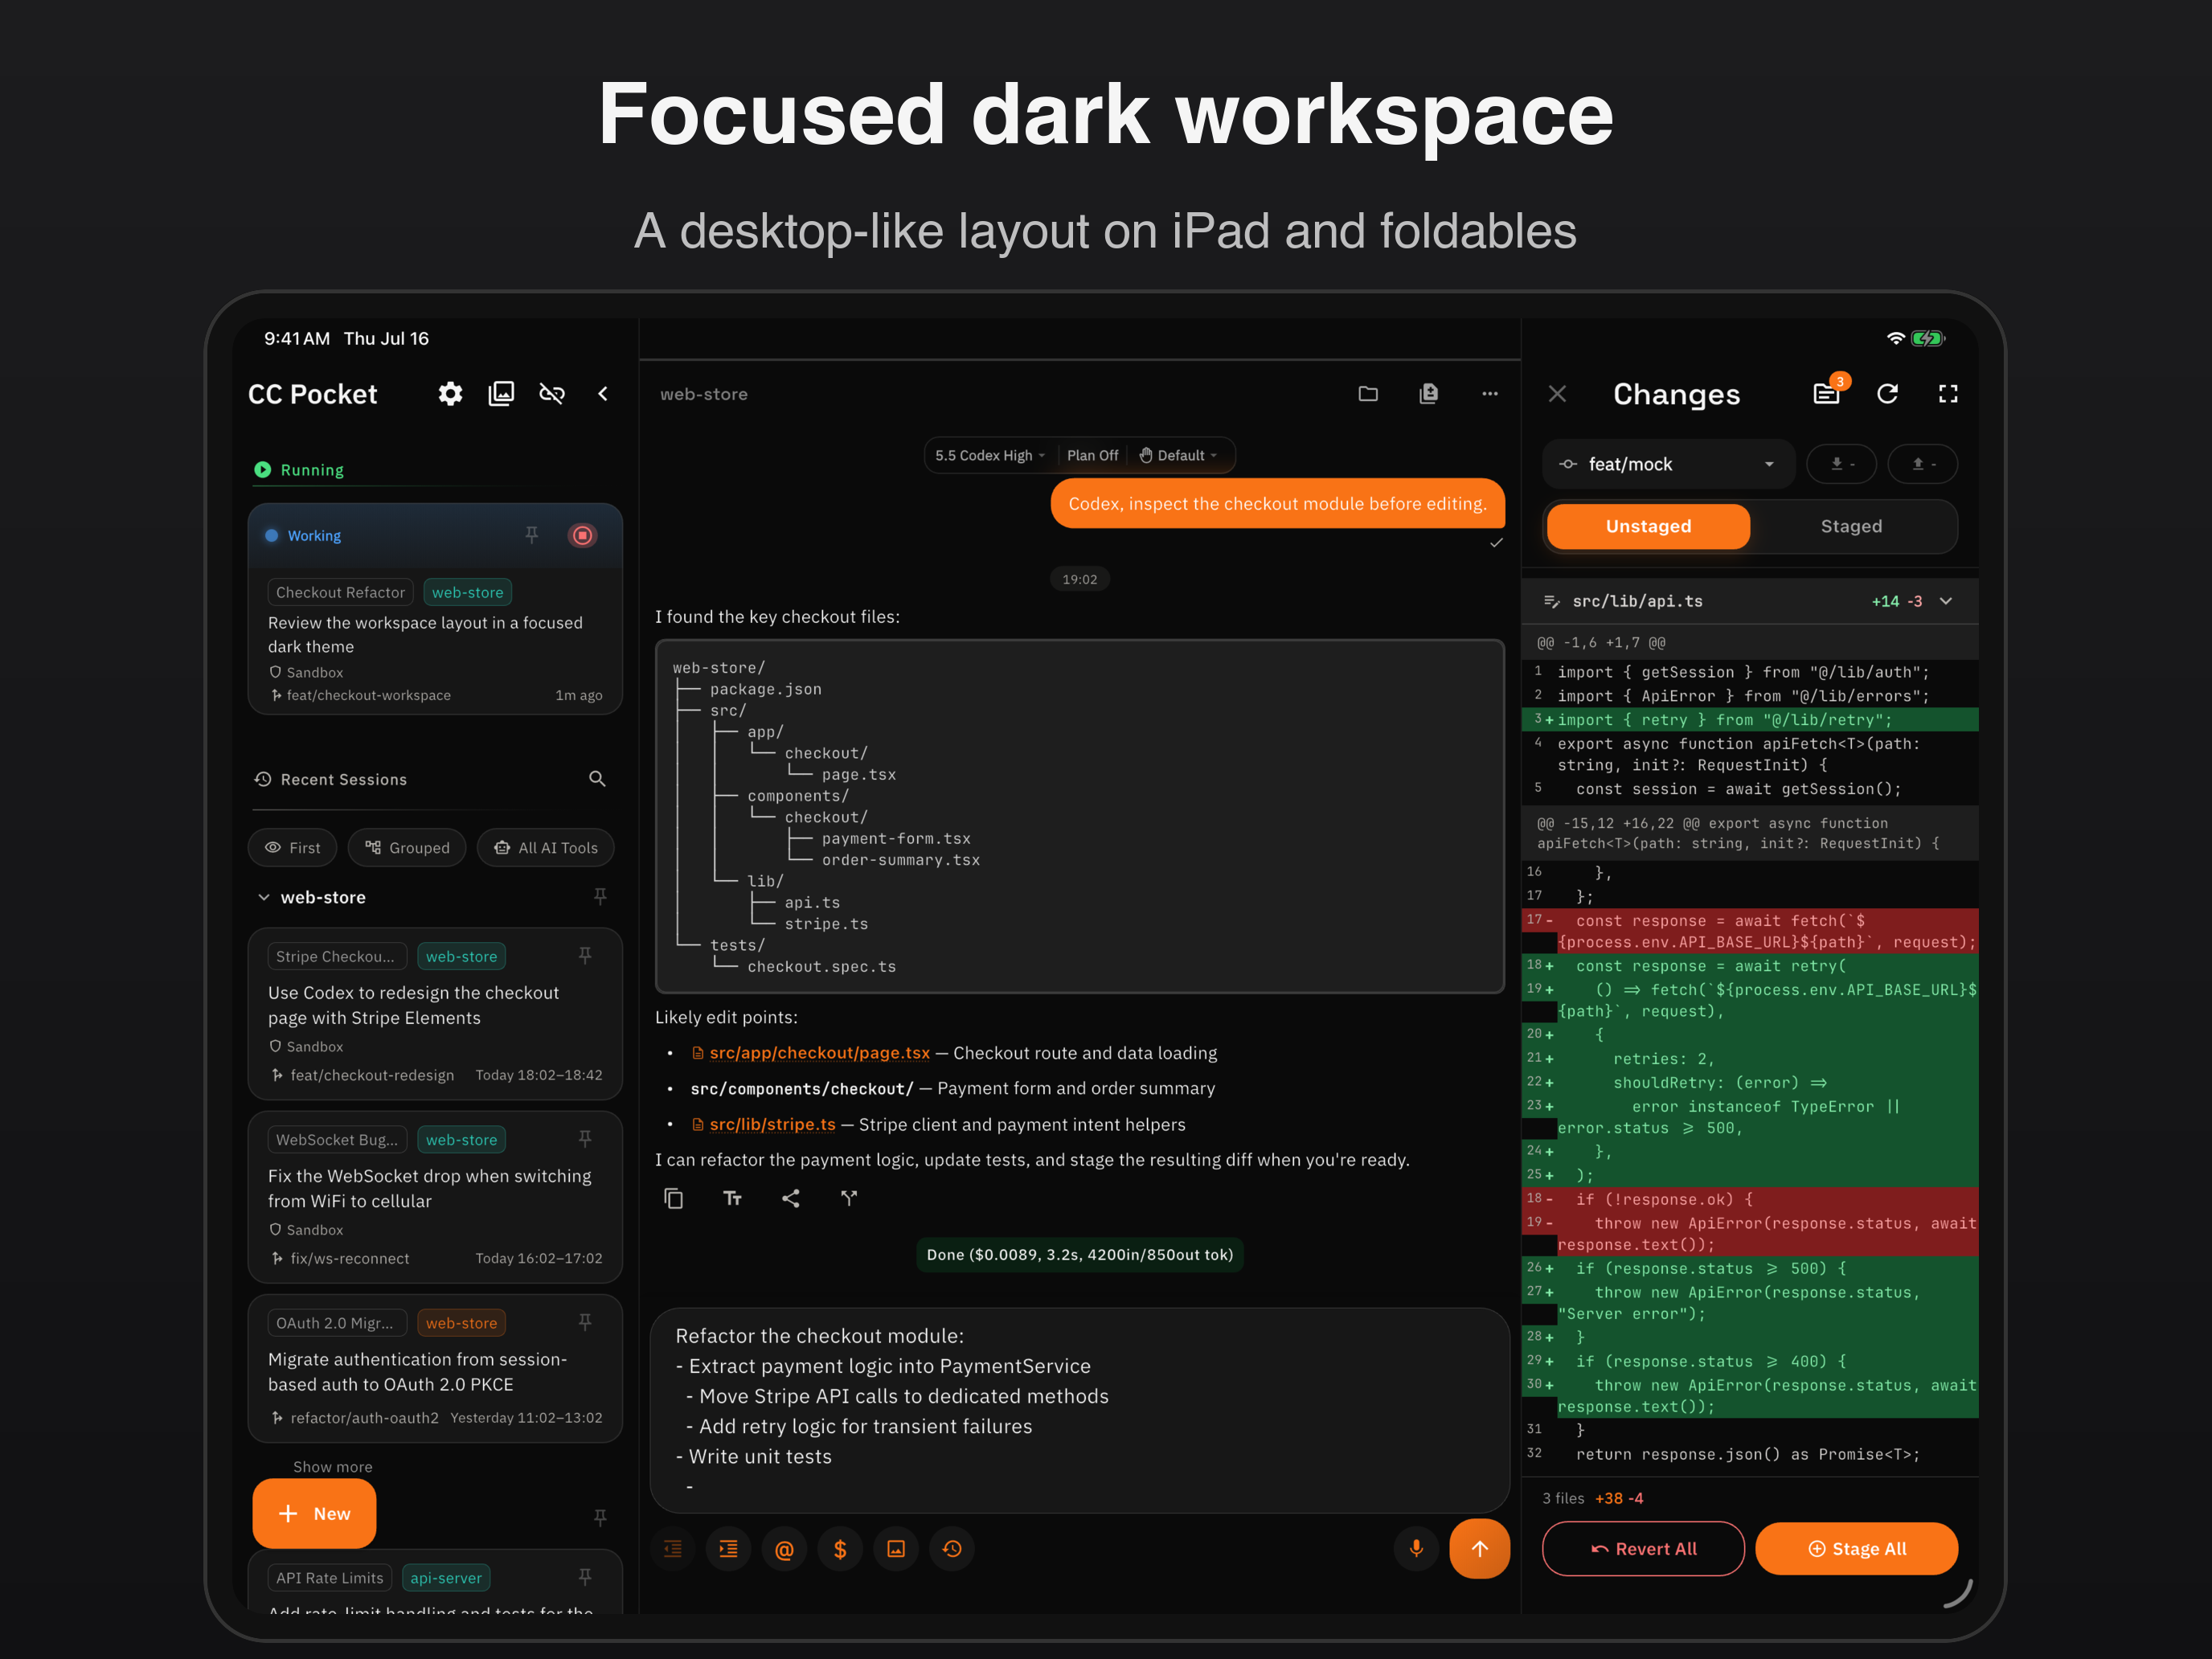Screen dimensions: 2212x1659
Task: Click the pull download button
Action: click(1841, 464)
